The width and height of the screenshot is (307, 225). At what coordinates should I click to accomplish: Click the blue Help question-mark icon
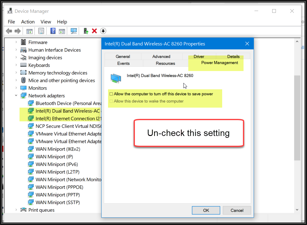53,31
